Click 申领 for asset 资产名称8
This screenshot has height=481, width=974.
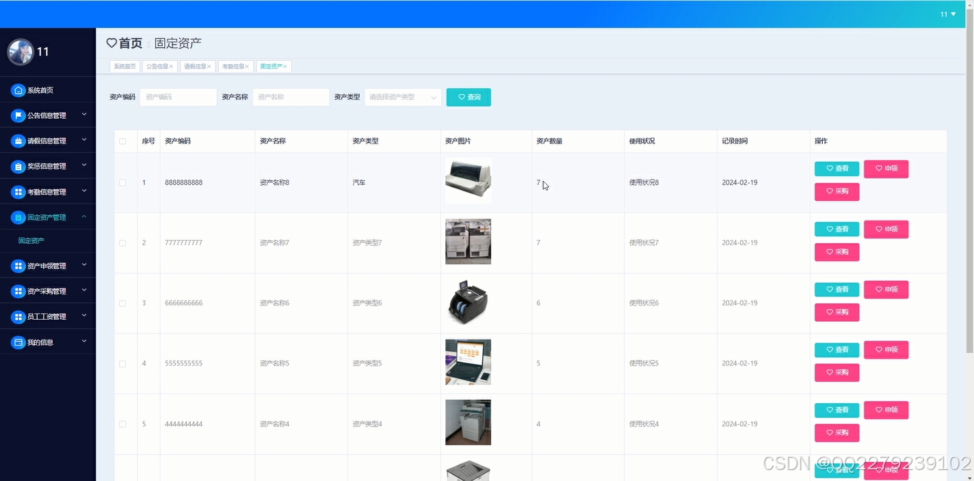[886, 169]
